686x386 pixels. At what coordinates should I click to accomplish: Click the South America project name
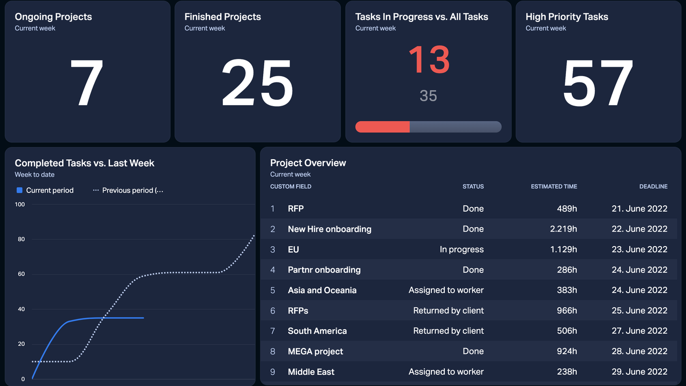[317, 331]
